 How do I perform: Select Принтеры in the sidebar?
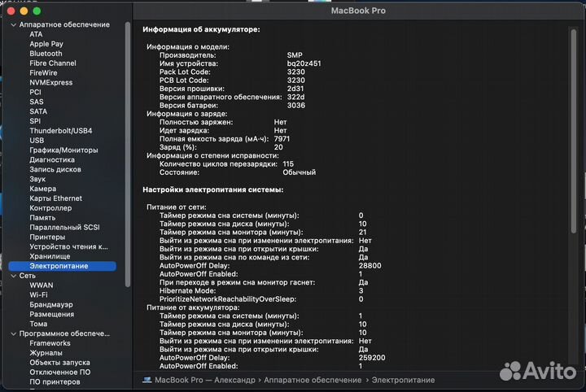[x=47, y=237]
